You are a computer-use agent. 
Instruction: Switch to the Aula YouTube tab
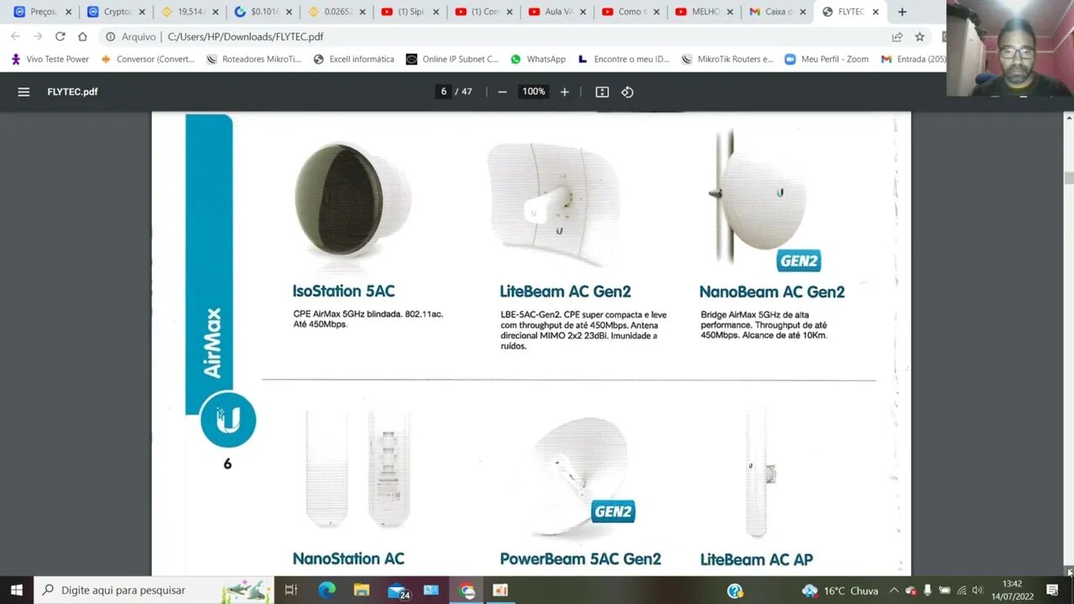[557, 12]
